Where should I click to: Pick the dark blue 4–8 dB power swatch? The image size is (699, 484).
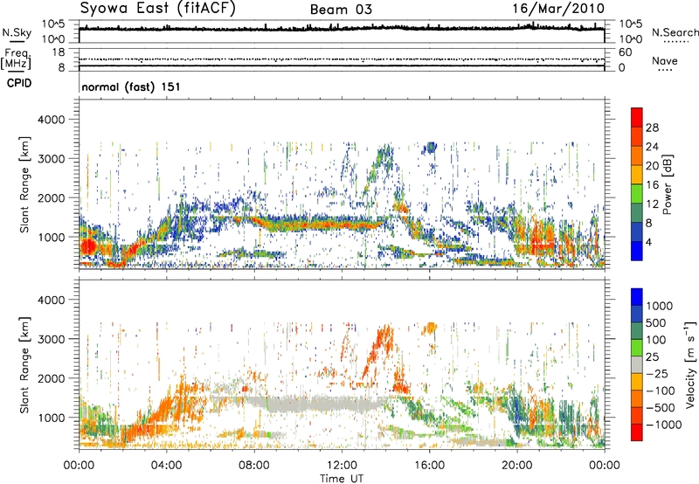[637, 232]
